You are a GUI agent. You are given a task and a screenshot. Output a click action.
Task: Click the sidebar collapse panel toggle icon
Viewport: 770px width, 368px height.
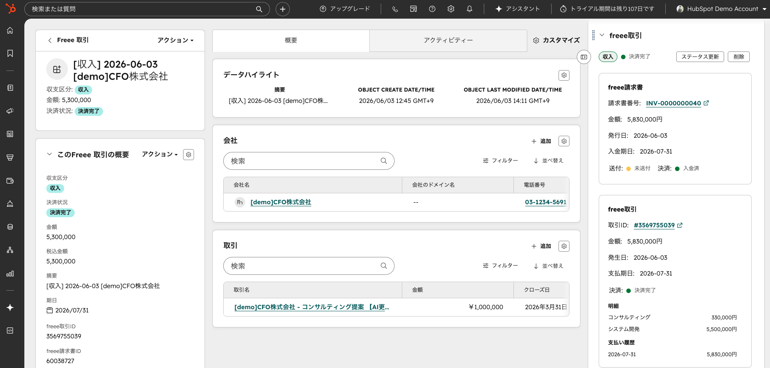[584, 57]
